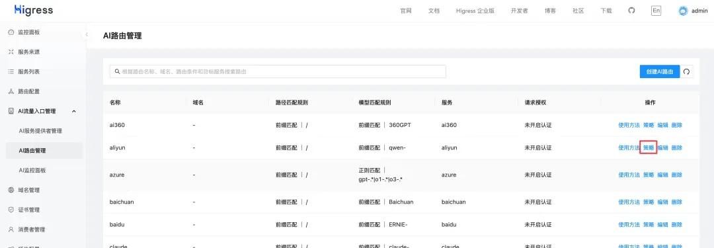This screenshot has height=248, width=714.
Task: Open 官网 top navigation link
Action: tap(406, 11)
